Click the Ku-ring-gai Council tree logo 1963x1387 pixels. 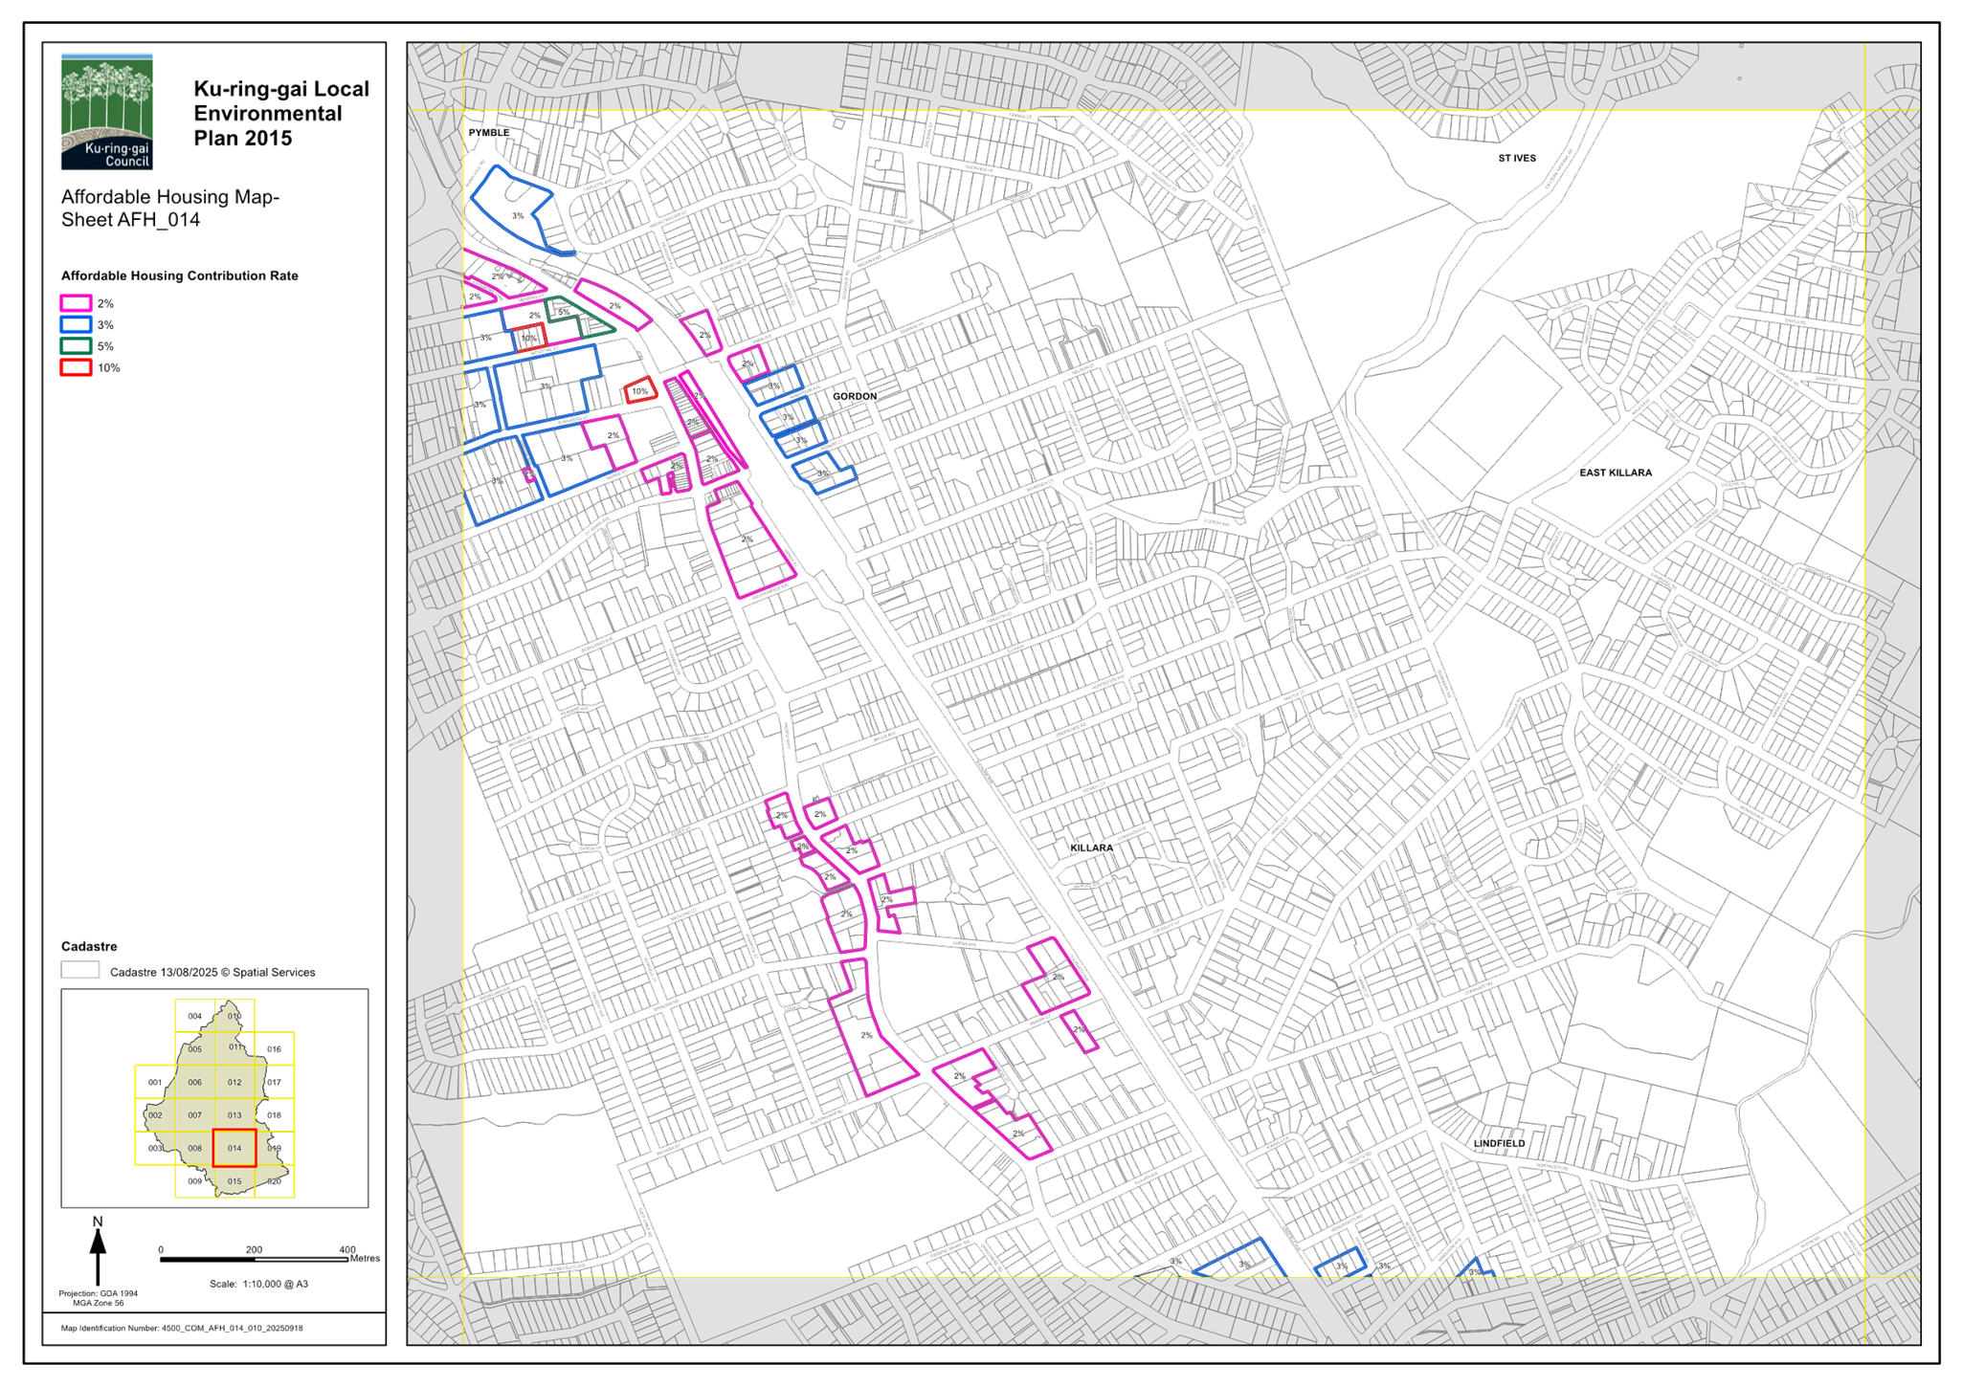107,111
